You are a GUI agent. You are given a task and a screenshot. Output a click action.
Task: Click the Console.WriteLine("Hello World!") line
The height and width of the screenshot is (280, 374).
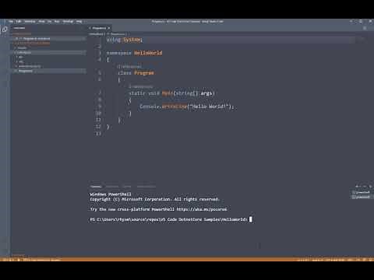point(187,107)
